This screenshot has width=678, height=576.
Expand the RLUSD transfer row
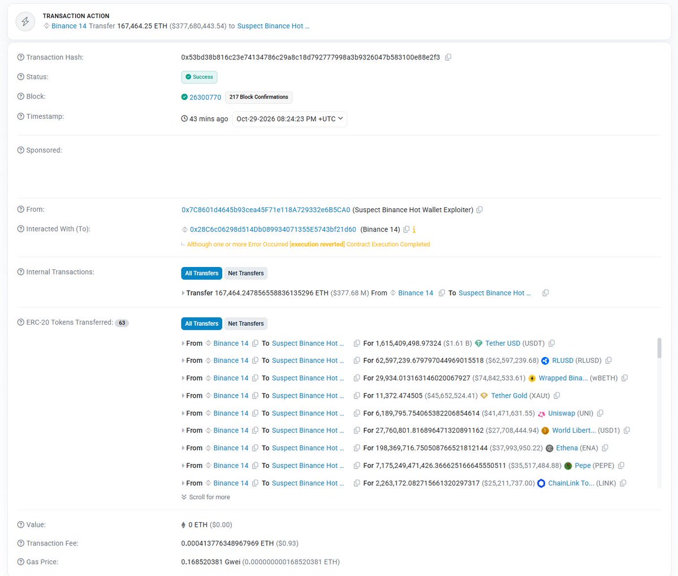183,360
